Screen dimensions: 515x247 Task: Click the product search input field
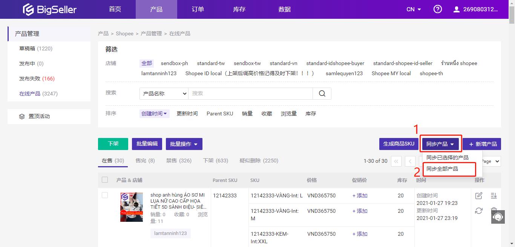251,94
